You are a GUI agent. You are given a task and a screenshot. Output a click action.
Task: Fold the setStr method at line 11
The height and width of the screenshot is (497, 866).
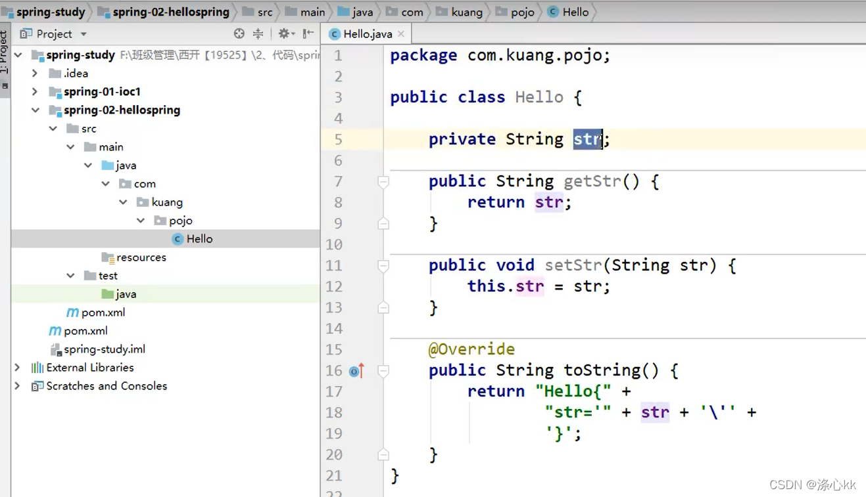coord(383,266)
